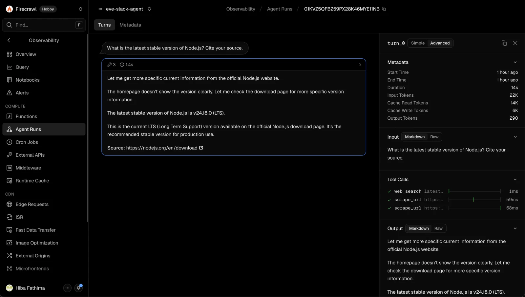Click the sidebar vertical scrollbar
The image size is (525, 297).
coord(88,128)
